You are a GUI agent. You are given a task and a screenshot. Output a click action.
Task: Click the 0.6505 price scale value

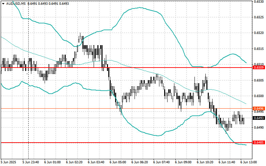(259, 80)
